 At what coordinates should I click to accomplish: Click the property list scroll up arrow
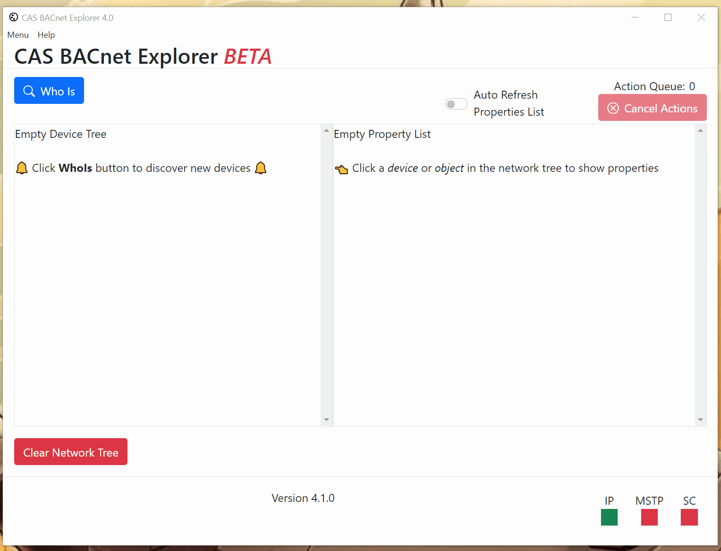700,130
